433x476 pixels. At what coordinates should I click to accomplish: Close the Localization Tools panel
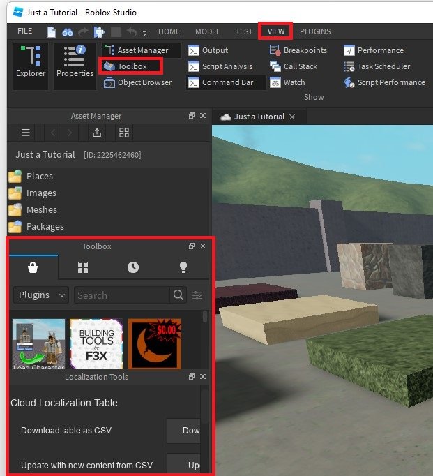click(203, 377)
